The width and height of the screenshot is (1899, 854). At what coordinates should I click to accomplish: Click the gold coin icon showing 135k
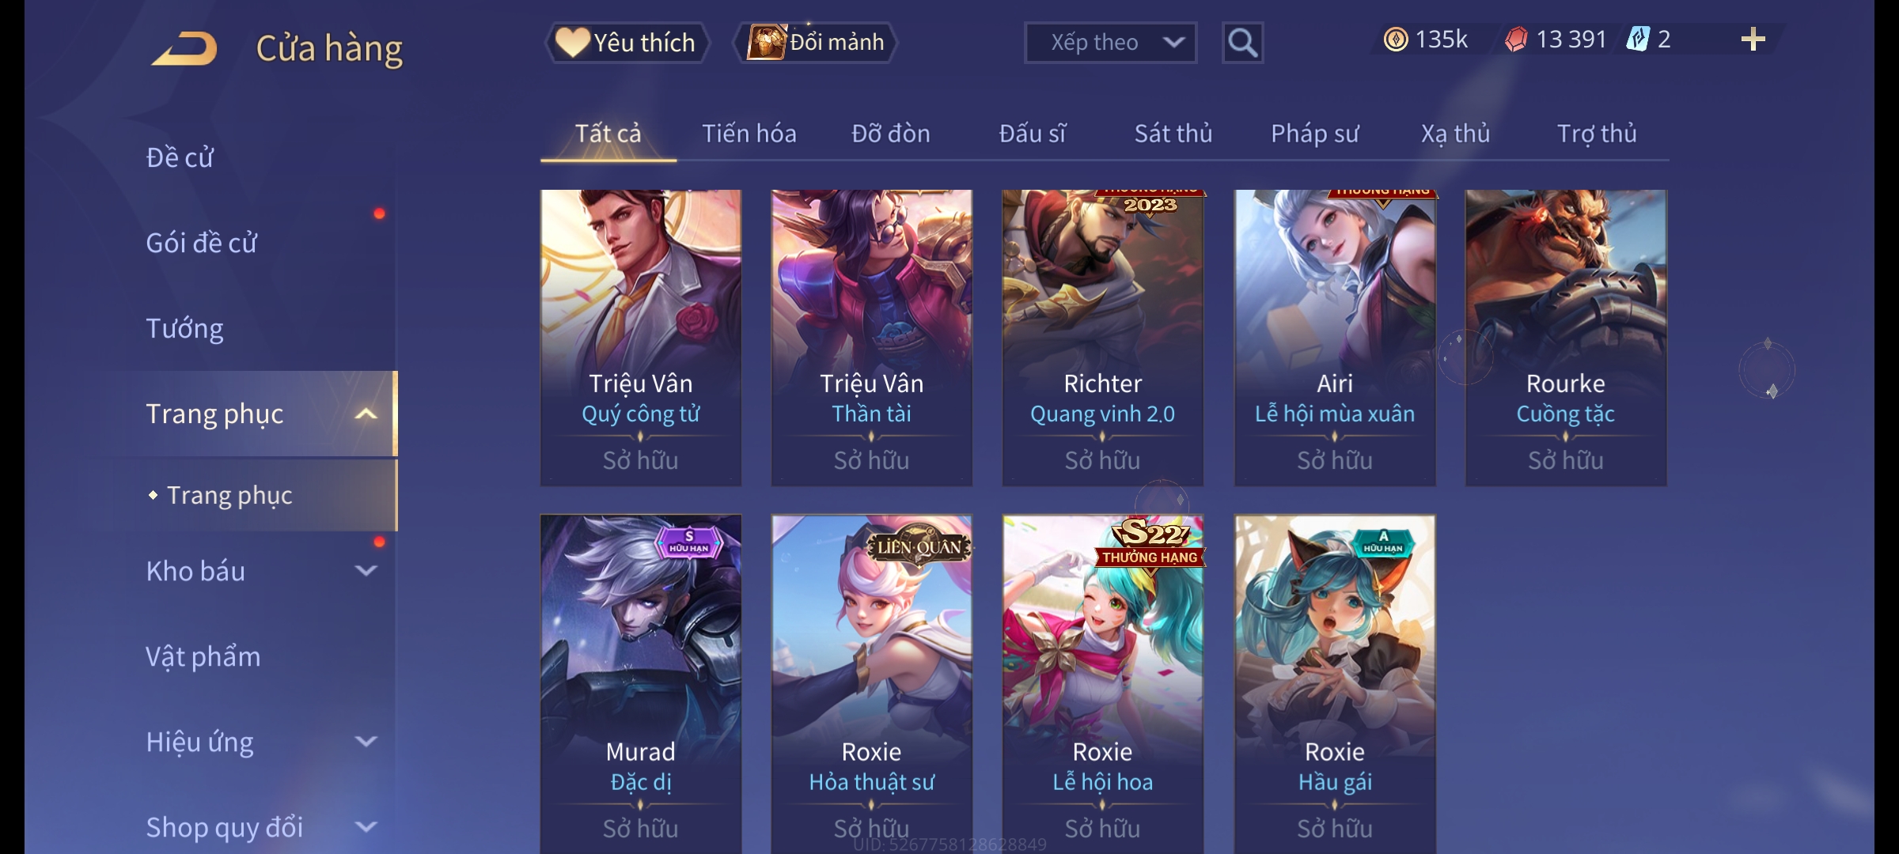pos(1396,40)
